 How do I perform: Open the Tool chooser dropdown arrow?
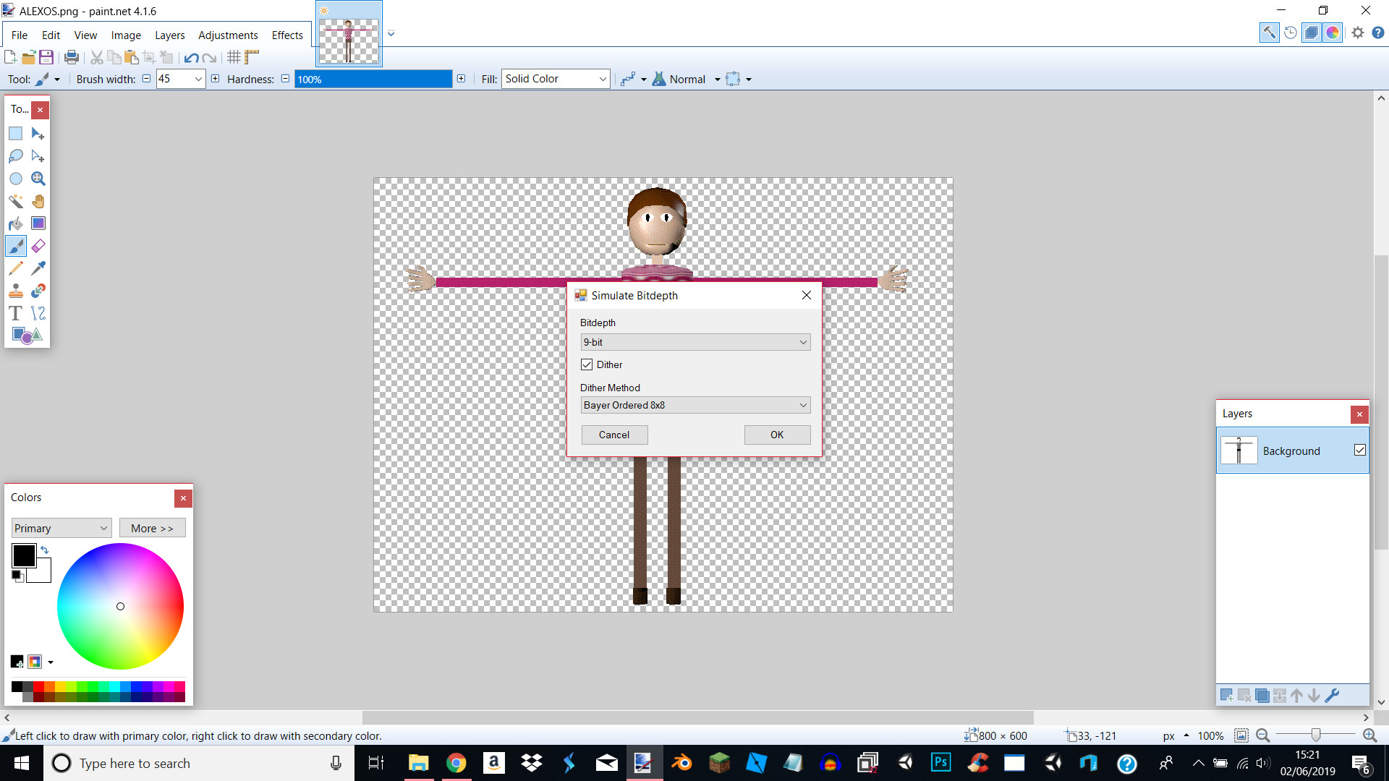click(x=57, y=80)
